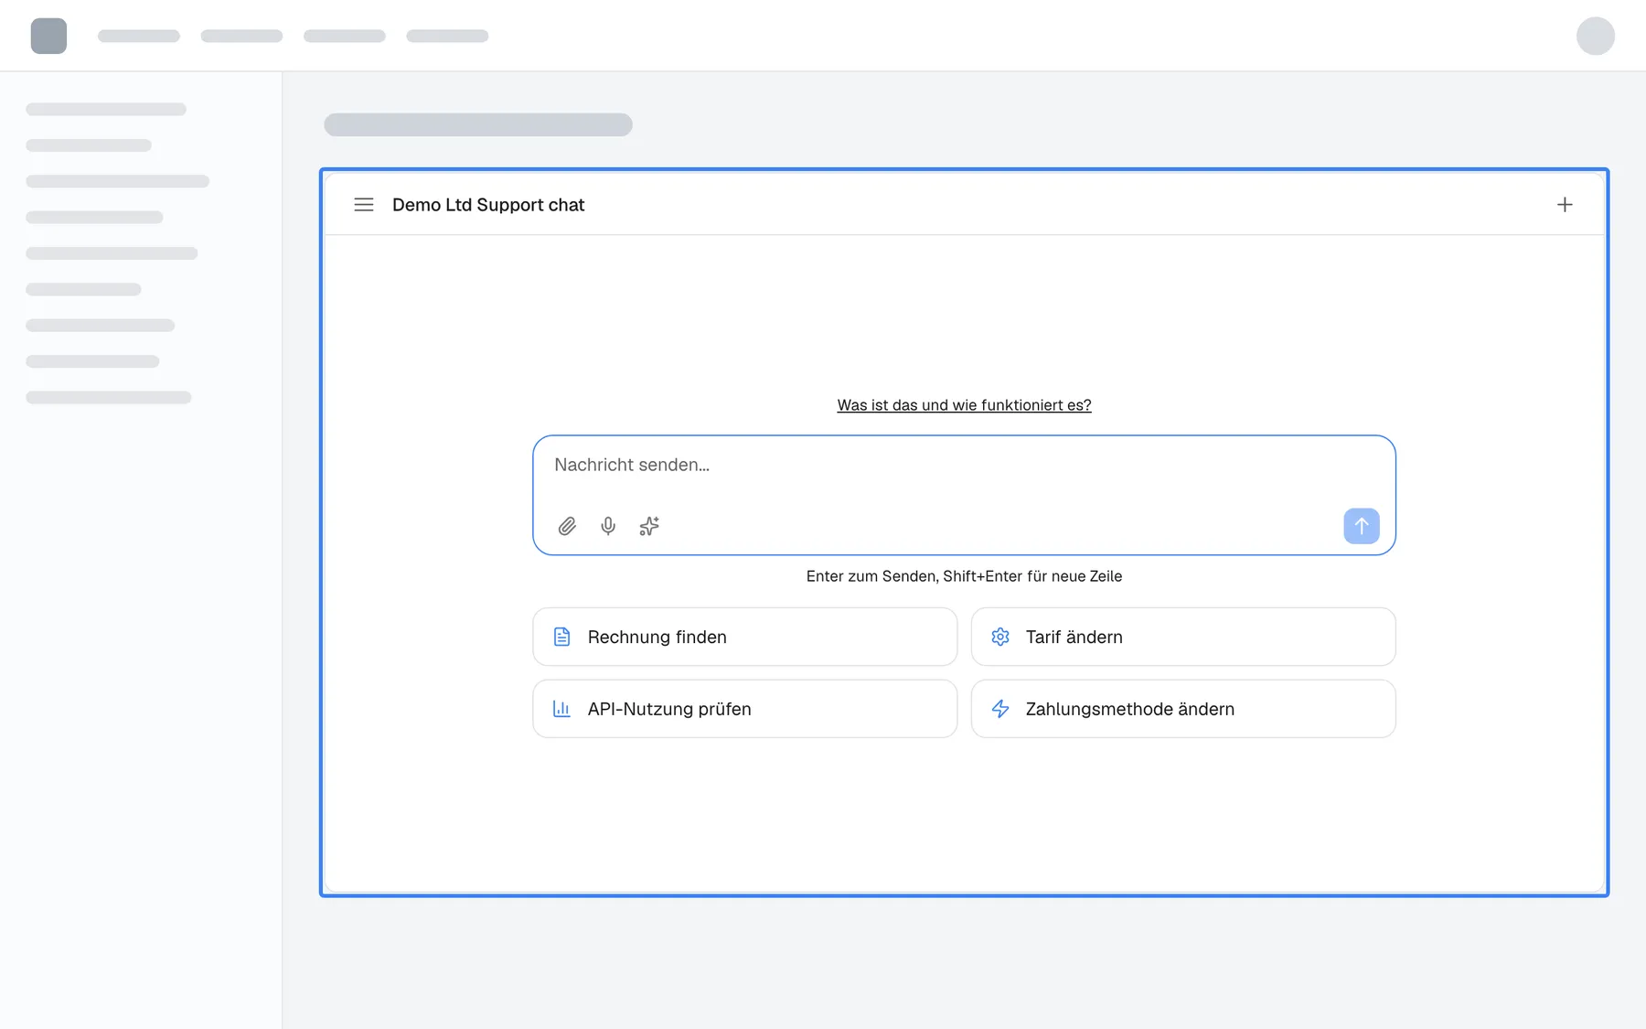Choose the Rechnung finden suggestion

(x=744, y=637)
